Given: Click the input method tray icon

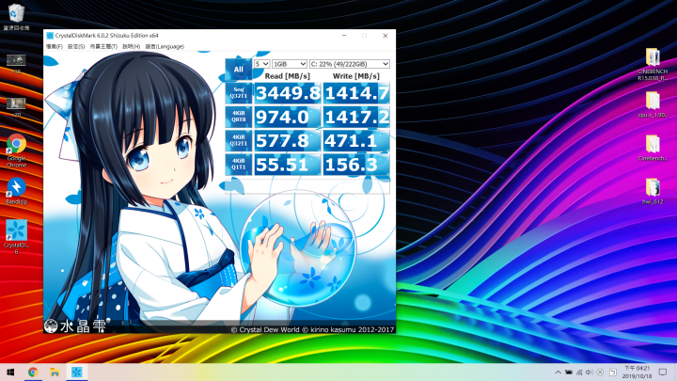Looking at the screenshot, I should tap(613, 372).
